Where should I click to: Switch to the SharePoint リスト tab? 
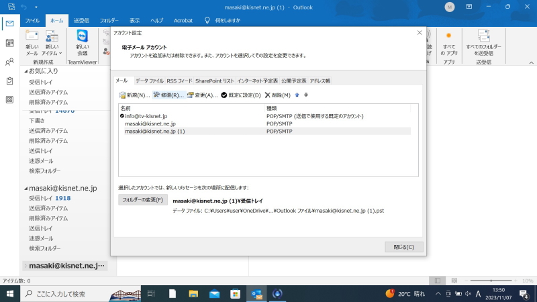tap(215, 81)
